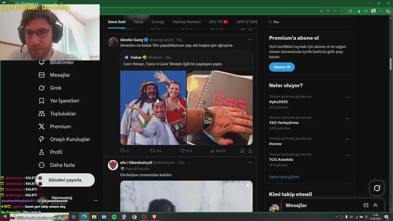393x221 pixels.
Task: Open the Hiphop Merkezi tab
Action: click(x=187, y=22)
